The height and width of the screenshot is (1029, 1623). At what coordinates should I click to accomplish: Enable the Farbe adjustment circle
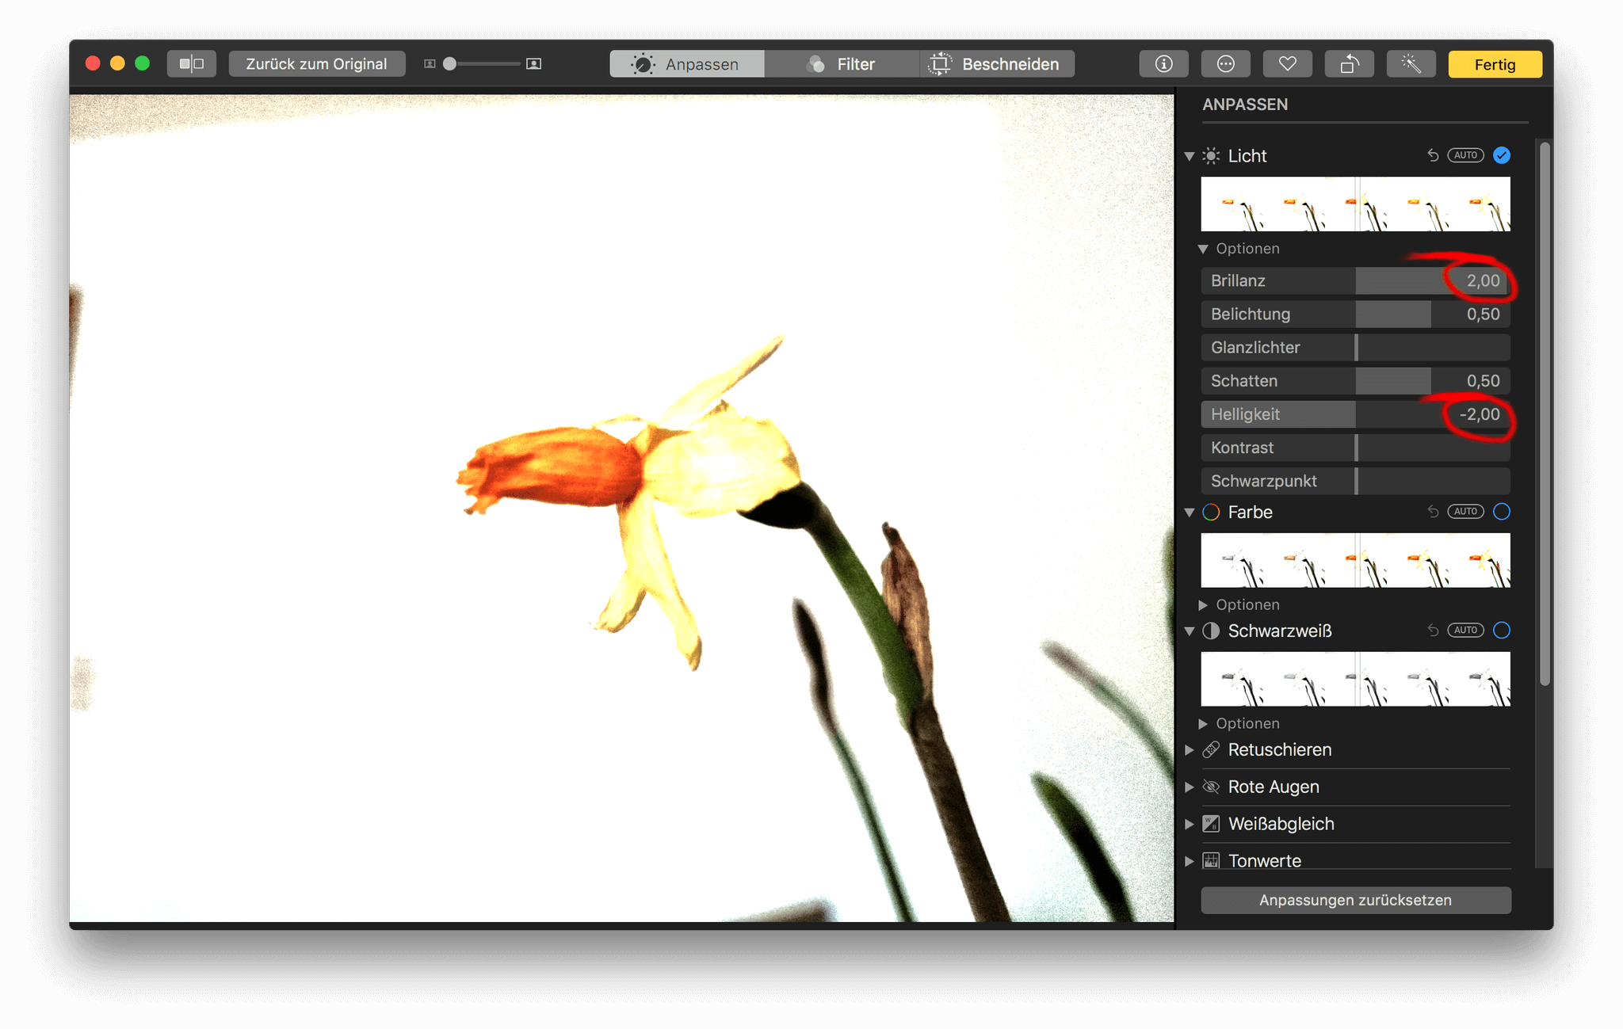1502,512
